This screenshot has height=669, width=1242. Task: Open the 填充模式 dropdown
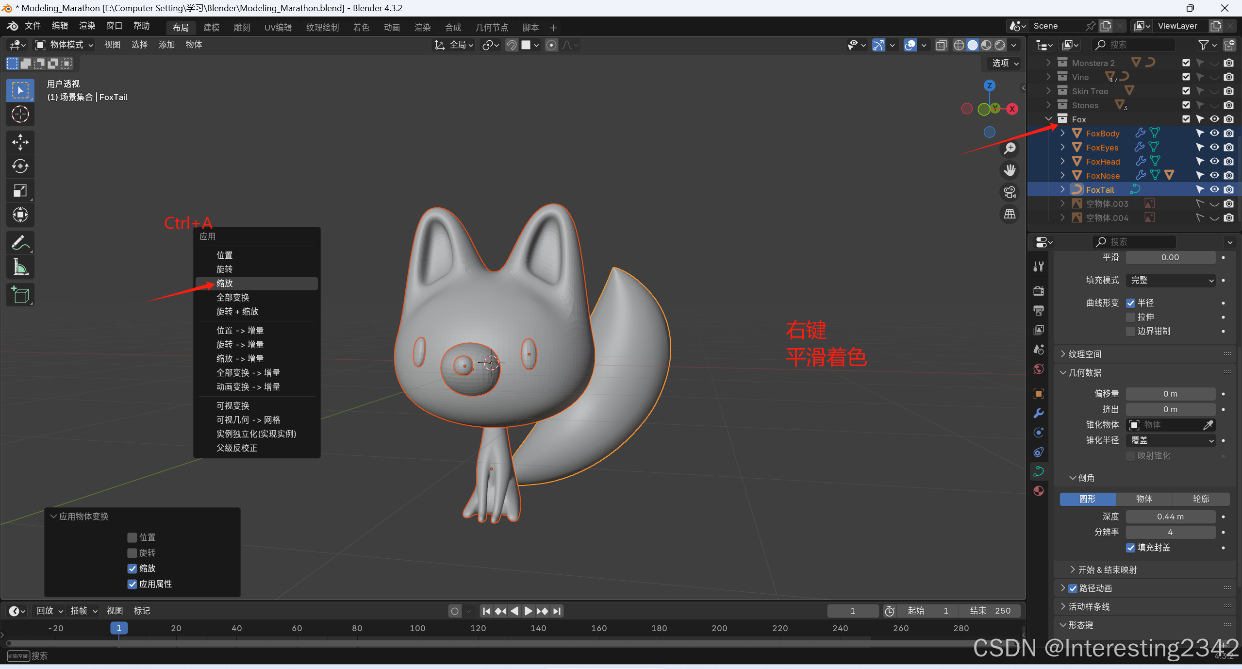point(1171,280)
